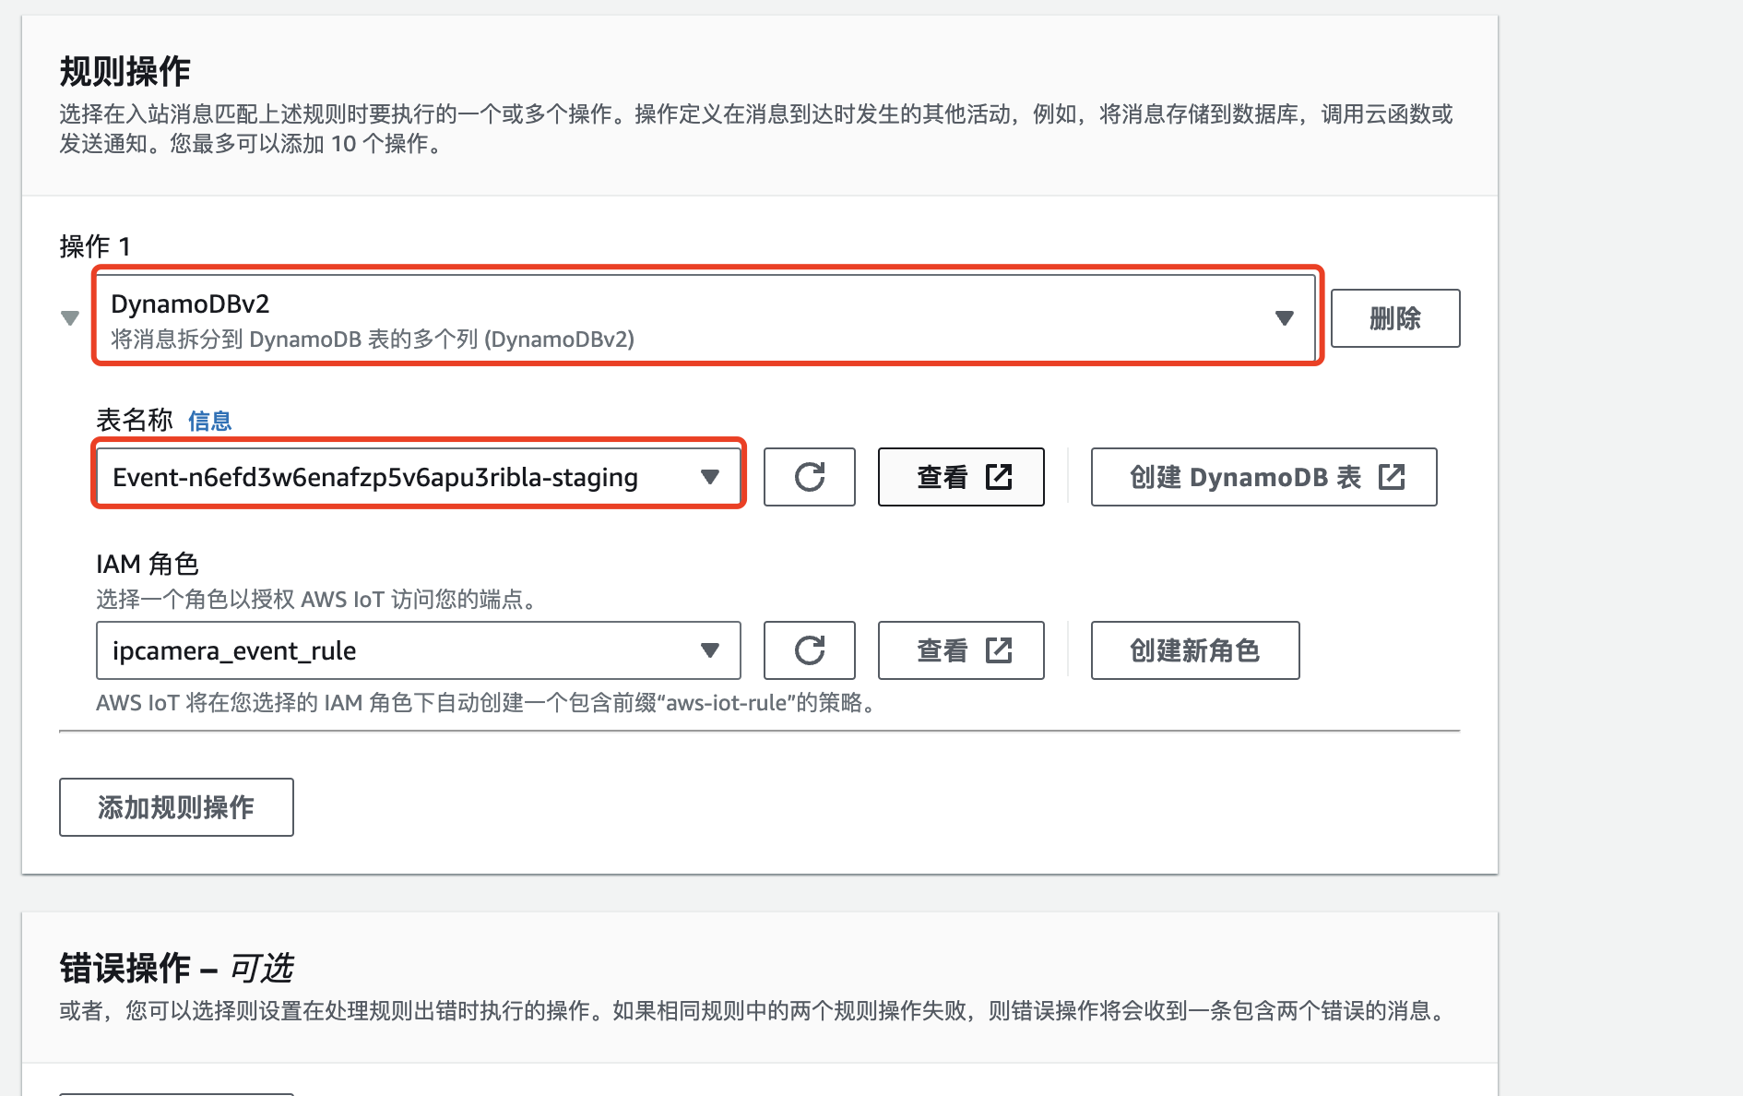Viewport: 1743px width, 1096px height.
Task: Click the 操作 1 label
Action: coord(95,246)
